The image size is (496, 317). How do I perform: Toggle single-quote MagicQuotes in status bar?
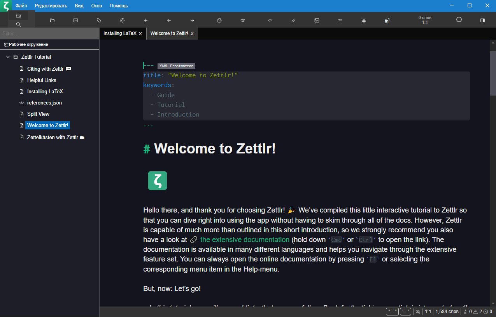tap(405, 312)
